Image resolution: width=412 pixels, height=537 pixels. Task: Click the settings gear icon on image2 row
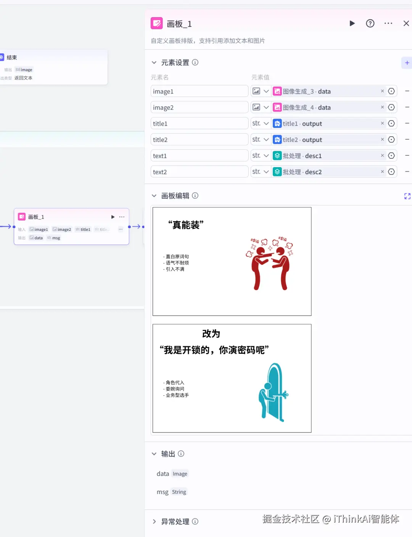pyautogui.click(x=391, y=107)
